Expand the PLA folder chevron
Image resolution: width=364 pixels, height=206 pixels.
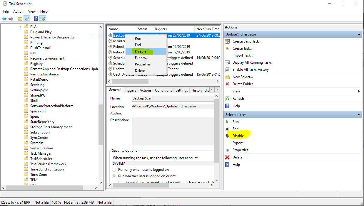click(21, 27)
